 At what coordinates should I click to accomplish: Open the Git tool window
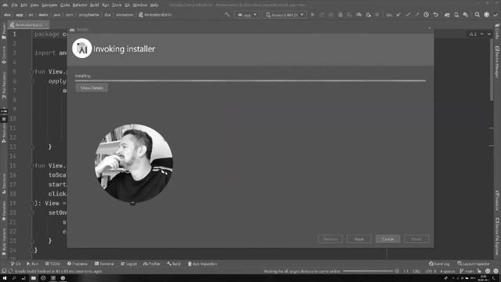(16, 264)
